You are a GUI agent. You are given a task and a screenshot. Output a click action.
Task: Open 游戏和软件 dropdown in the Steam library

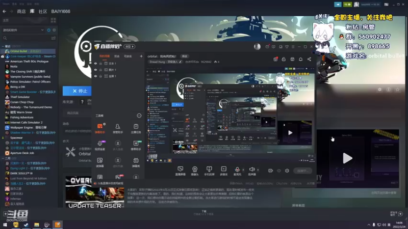23,30
